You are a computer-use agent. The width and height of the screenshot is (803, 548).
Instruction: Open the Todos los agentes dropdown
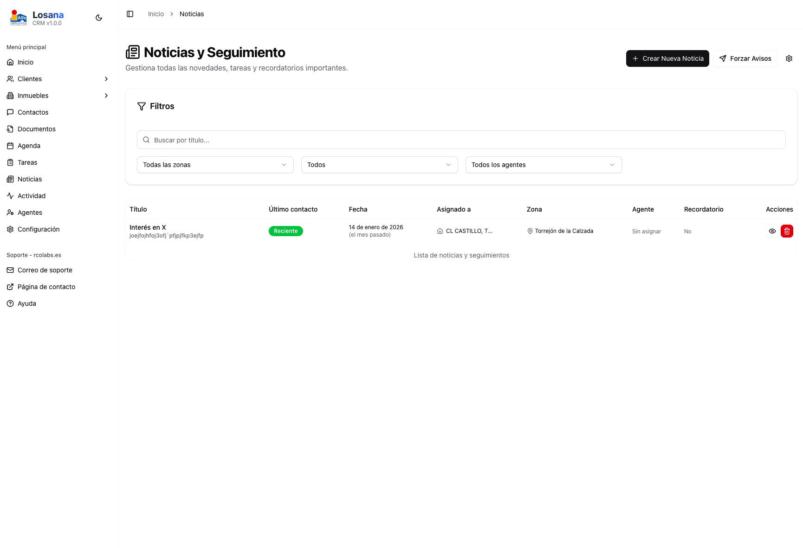(543, 165)
